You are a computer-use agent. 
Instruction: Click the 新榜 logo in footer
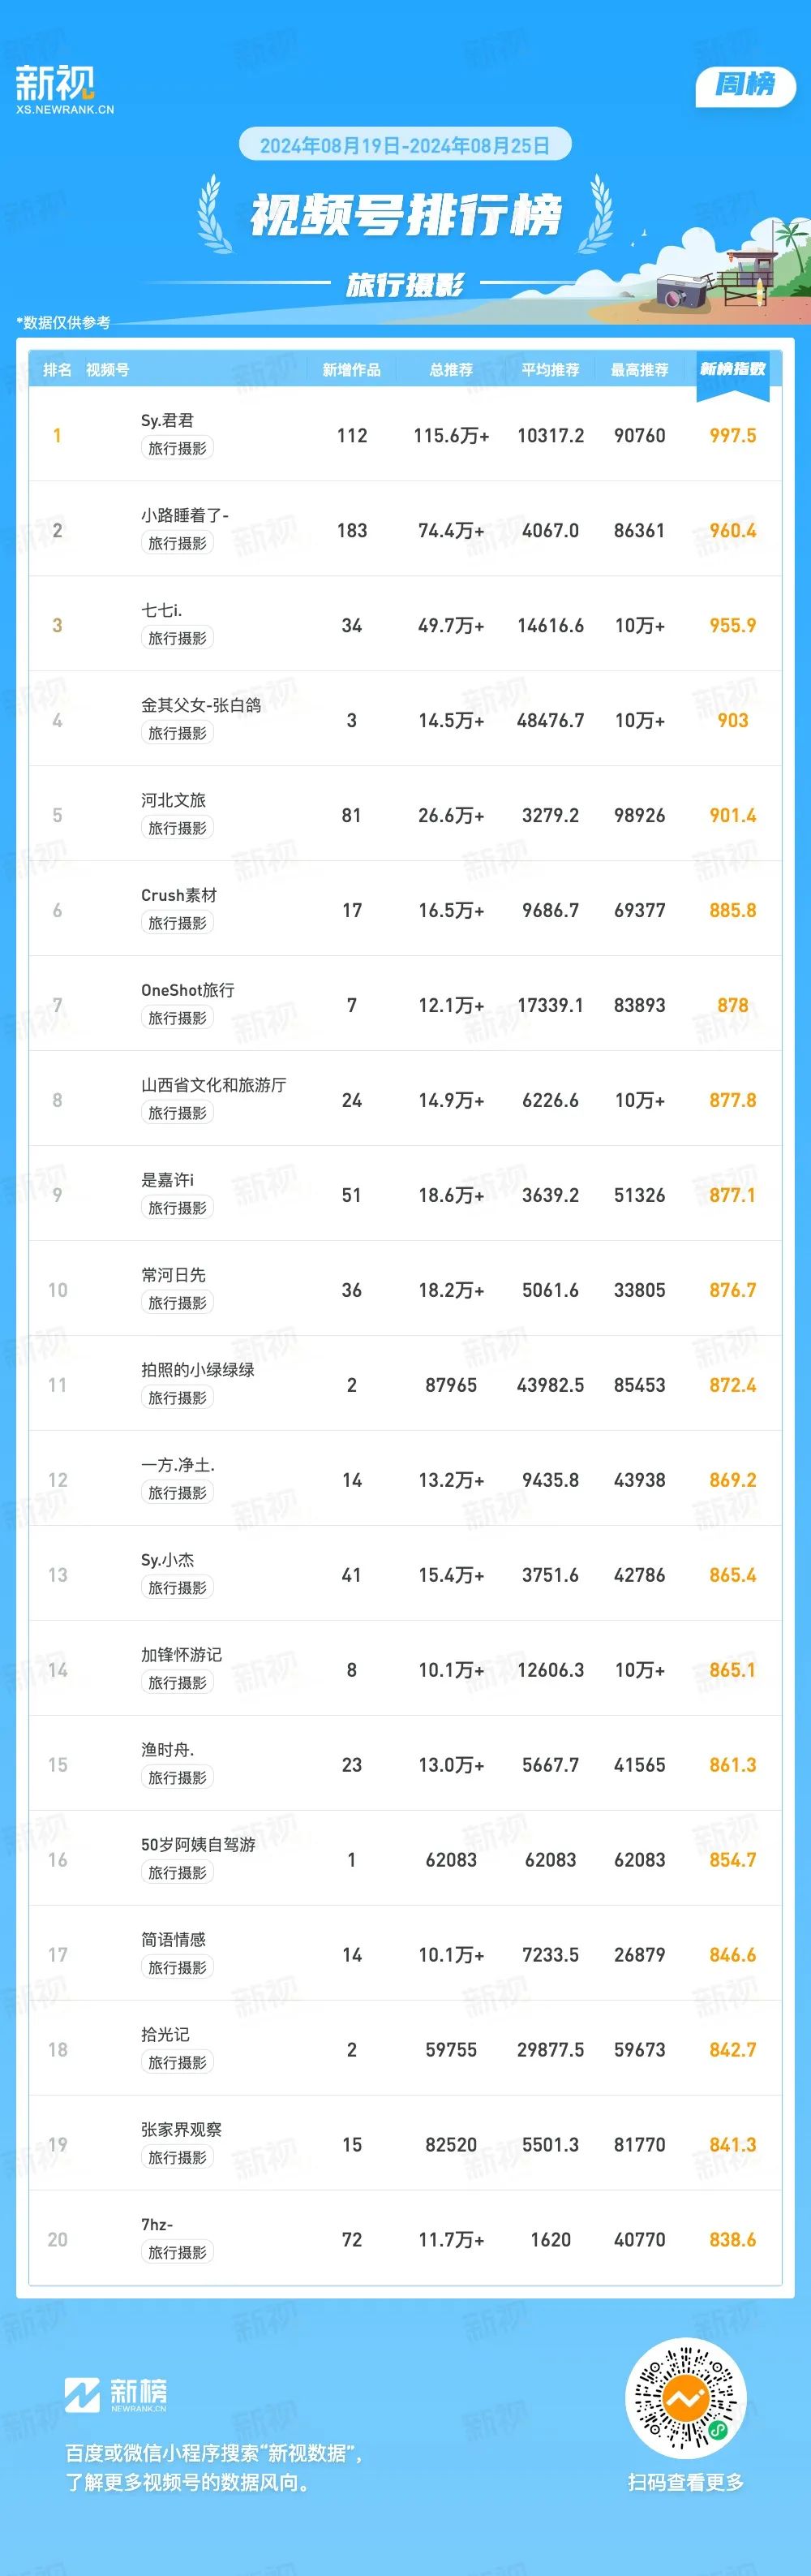pos(116,2393)
